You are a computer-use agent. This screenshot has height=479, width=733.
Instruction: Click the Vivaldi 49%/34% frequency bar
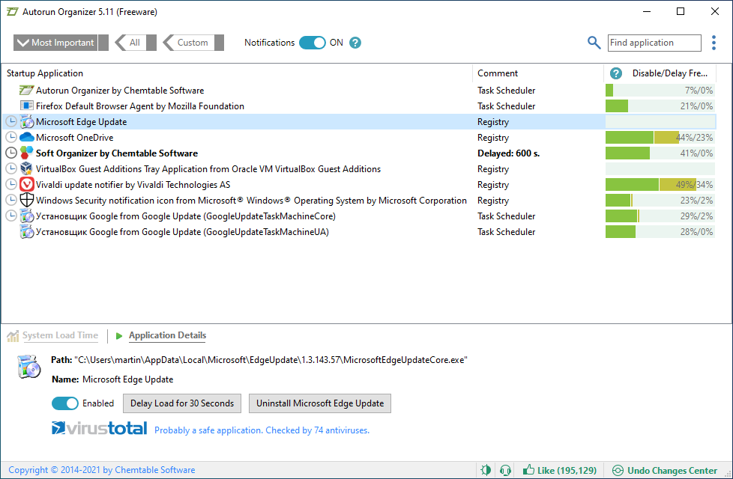pos(660,184)
